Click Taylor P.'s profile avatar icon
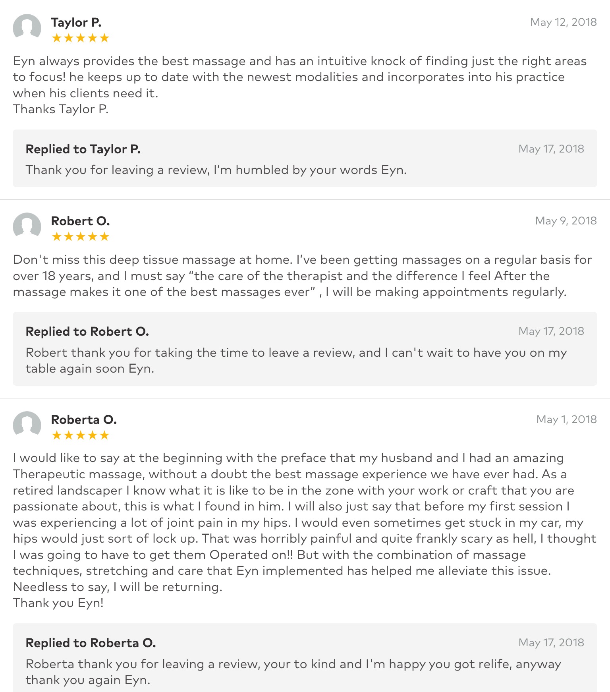610x692 pixels. [27, 27]
